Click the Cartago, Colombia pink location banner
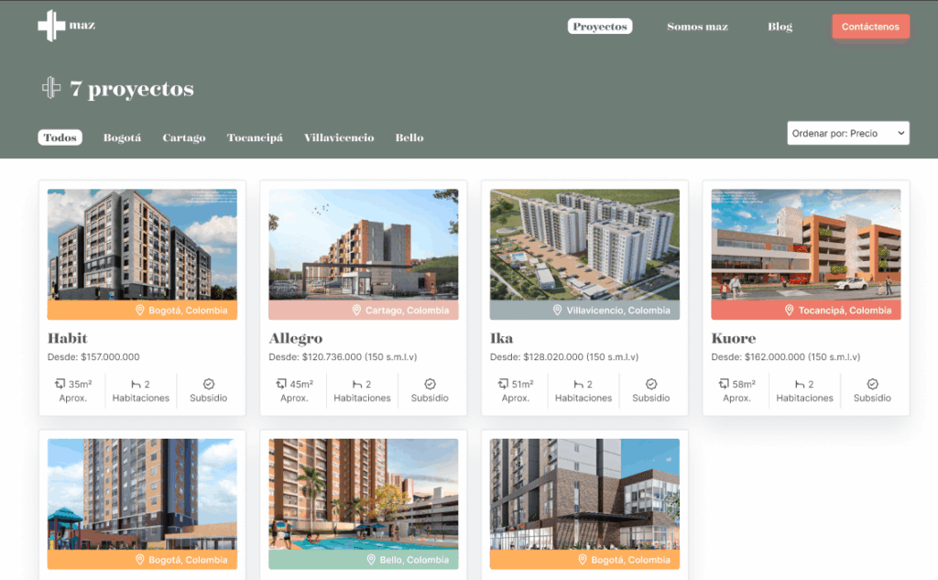Screen dimensions: 938x580 tap(364, 311)
